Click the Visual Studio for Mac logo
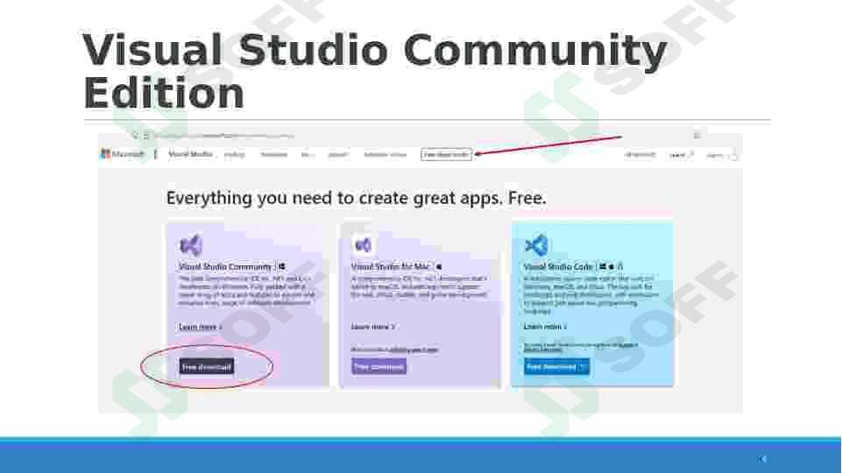This screenshot has width=842, height=473. click(x=364, y=245)
